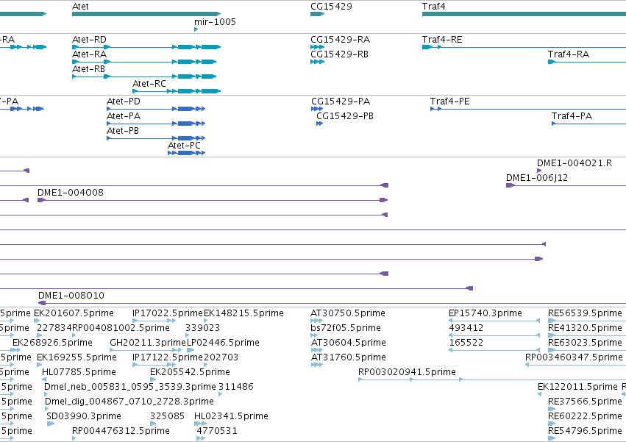The height and width of the screenshot is (442, 626).
Task: Select the Atet gene bar
Action: 146,14
